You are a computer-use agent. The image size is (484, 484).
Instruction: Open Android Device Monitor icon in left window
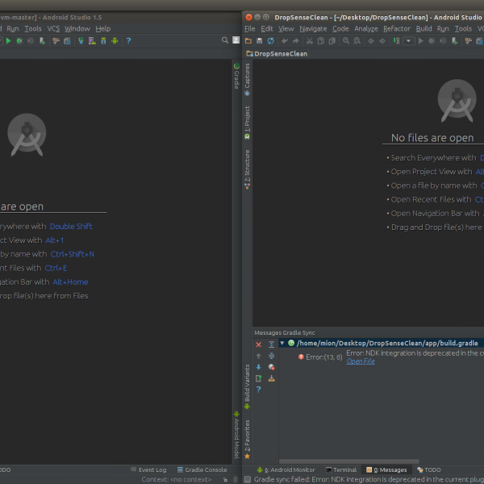tap(115, 41)
